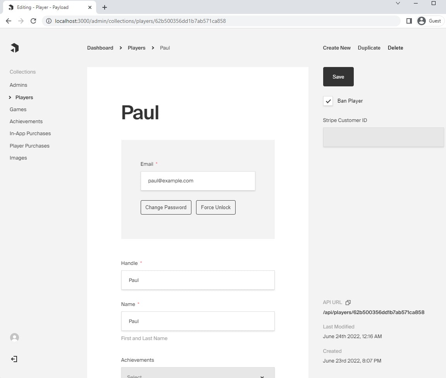Open the Player Purchases collection
Image resolution: width=446 pixels, height=378 pixels.
[x=29, y=146]
